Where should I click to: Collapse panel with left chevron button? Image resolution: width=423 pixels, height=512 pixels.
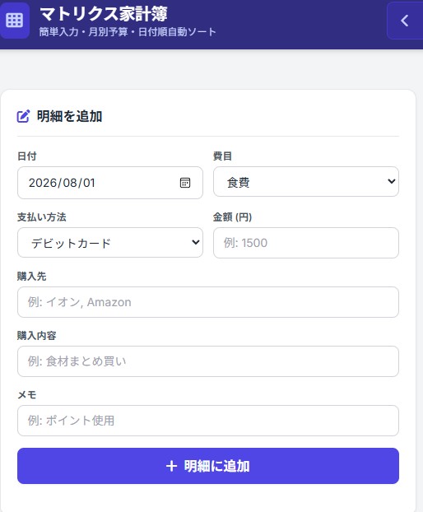tap(405, 21)
